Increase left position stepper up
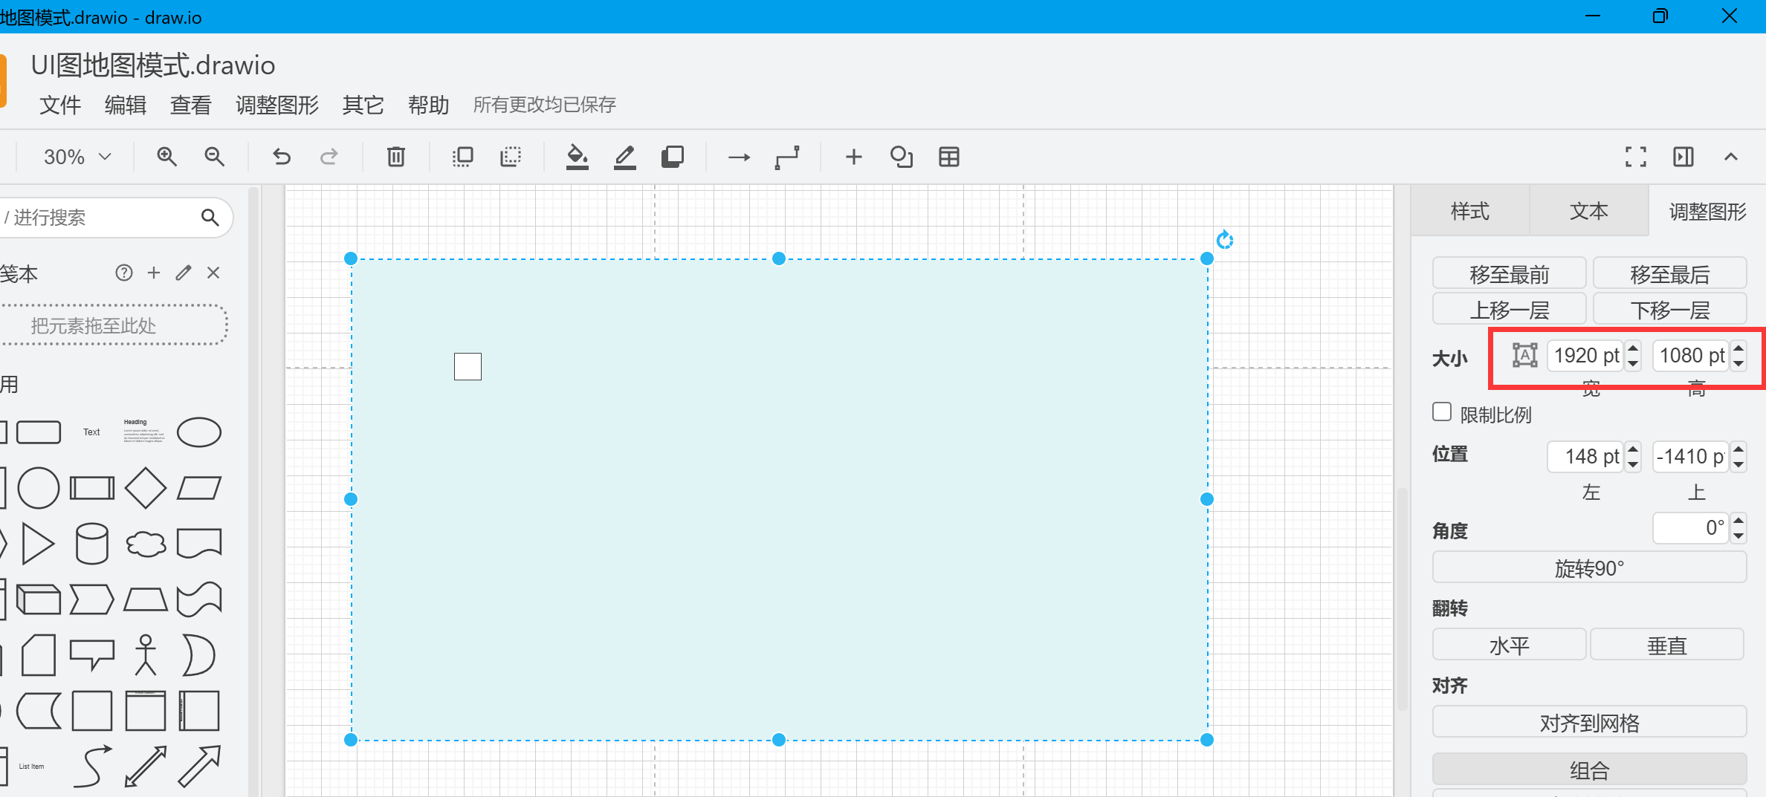 (x=1633, y=449)
